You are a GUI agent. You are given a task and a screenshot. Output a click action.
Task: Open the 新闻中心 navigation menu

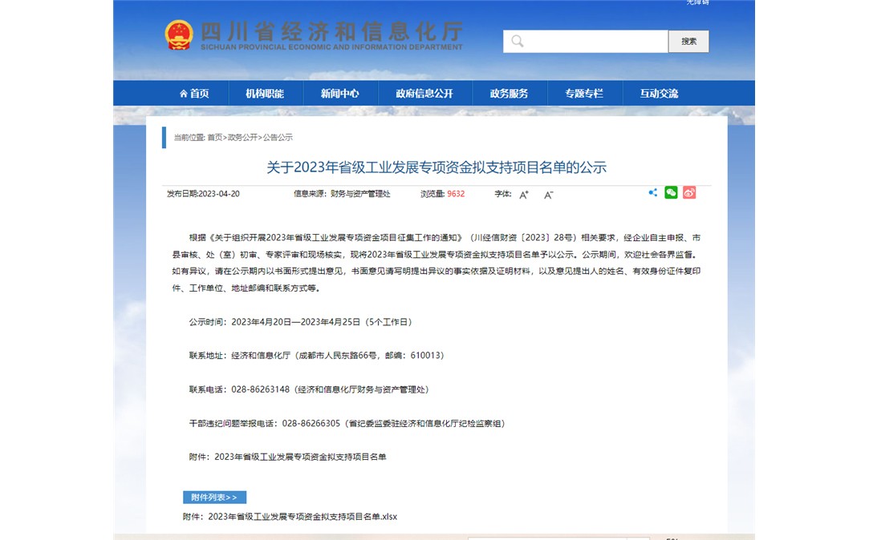pos(339,94)
